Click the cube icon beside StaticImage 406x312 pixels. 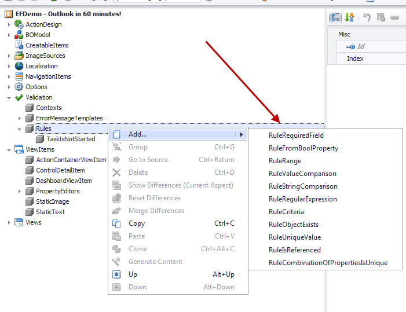pos(30,201)
